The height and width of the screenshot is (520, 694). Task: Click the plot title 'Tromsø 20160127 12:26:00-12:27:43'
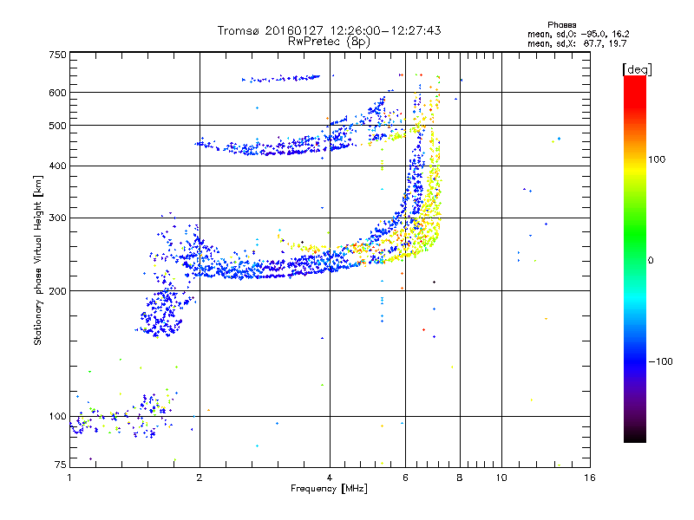click(329, 30)
